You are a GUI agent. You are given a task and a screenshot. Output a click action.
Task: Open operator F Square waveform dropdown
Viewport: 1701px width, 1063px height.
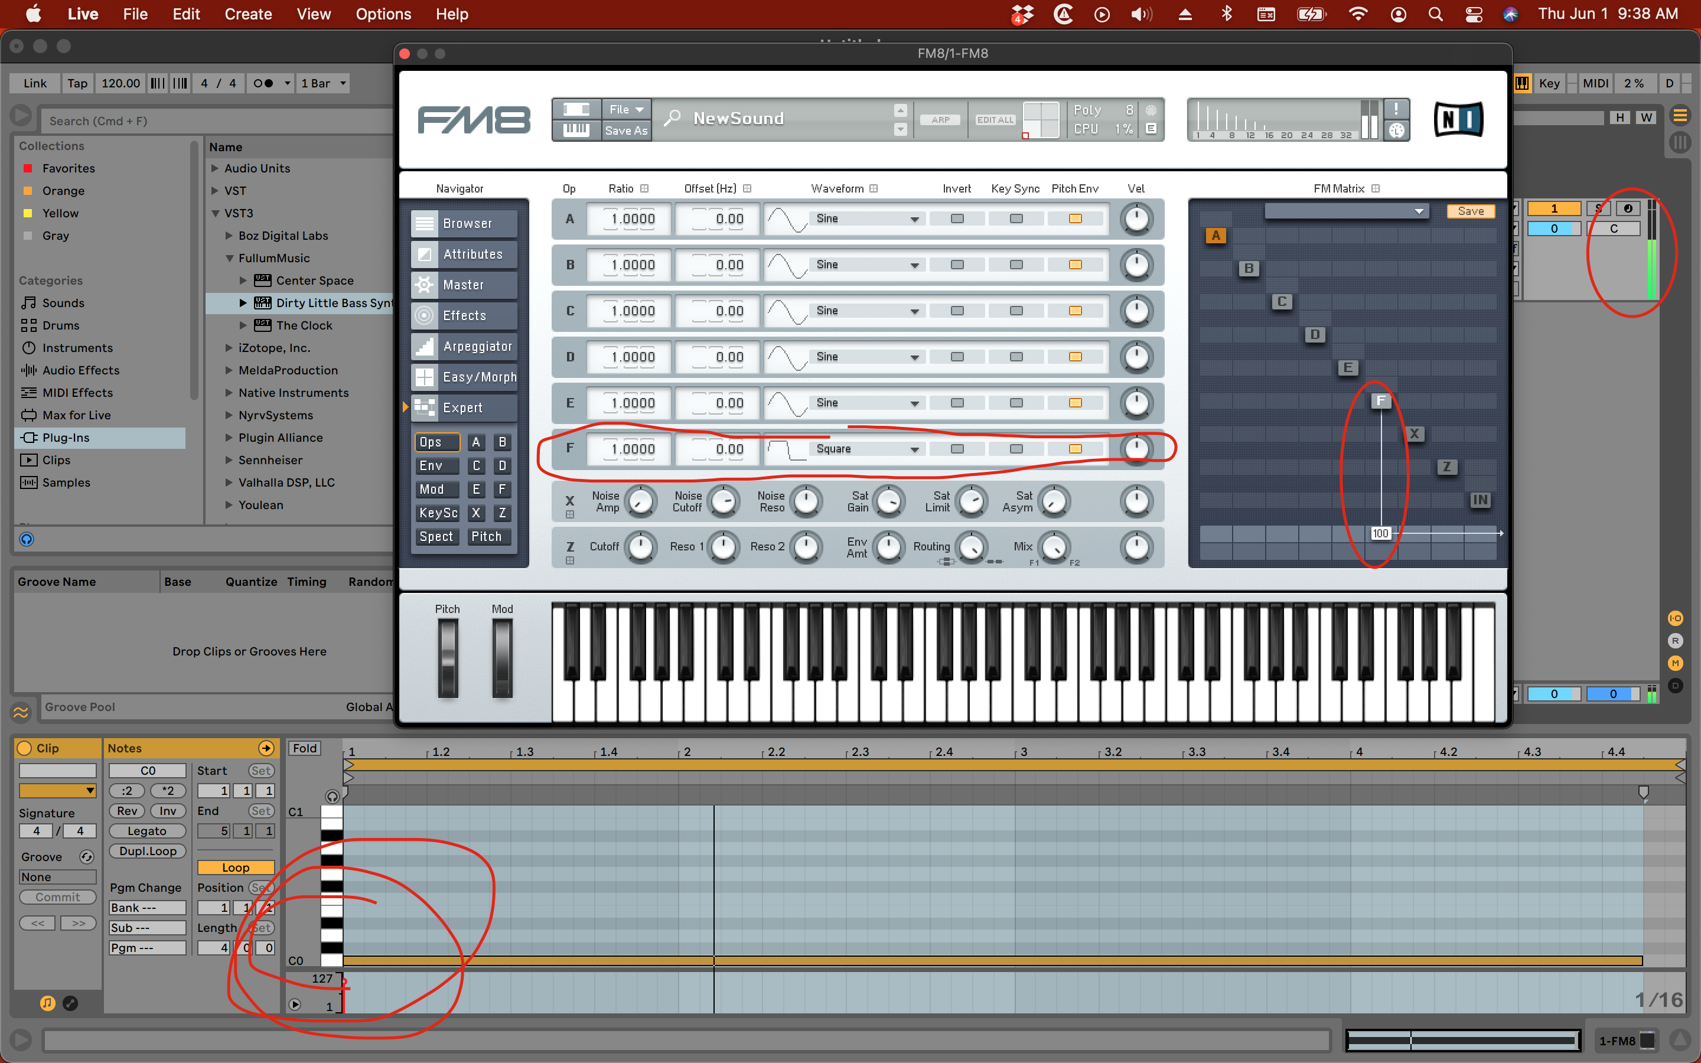866,449
